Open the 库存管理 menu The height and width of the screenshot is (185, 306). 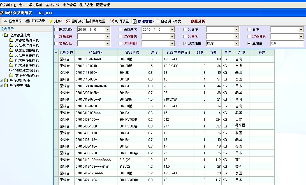69,5
